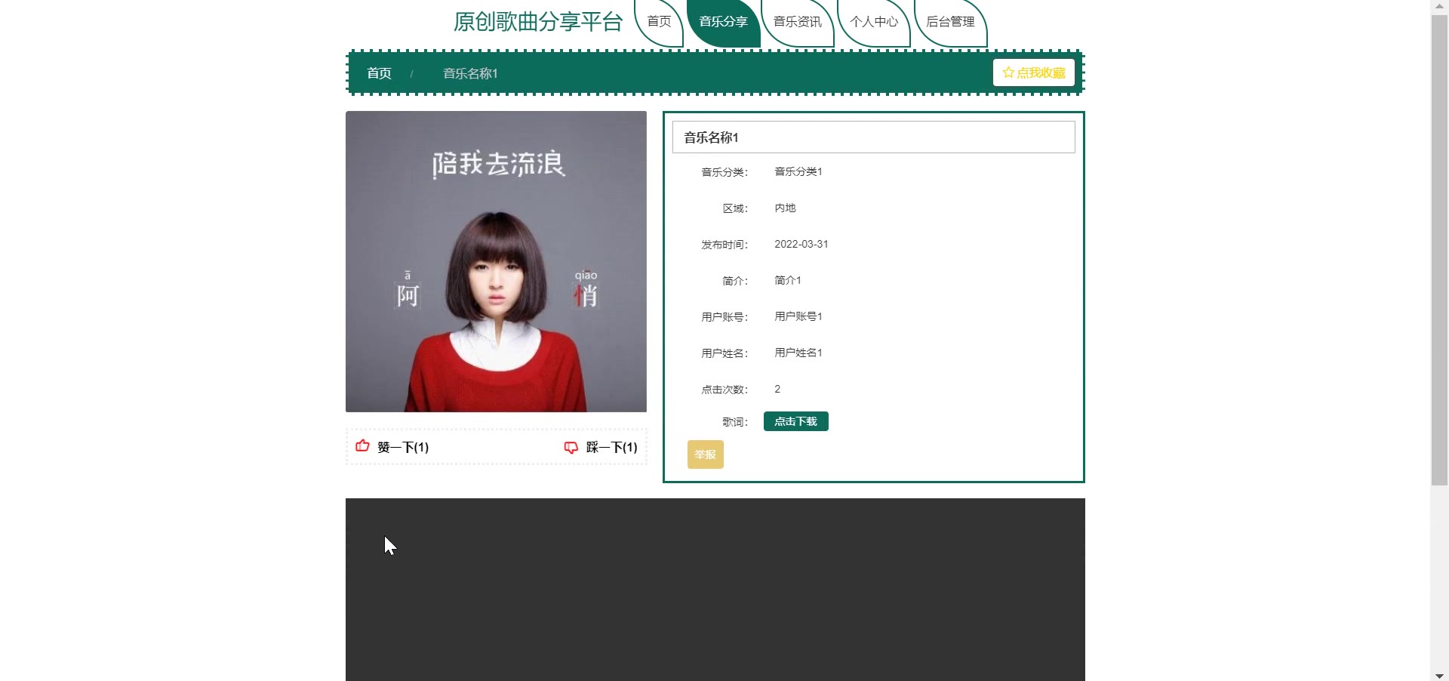1449x681 pixels.
Task: Download the lyrics with 点击下载 button
Action: pos(795,421)
